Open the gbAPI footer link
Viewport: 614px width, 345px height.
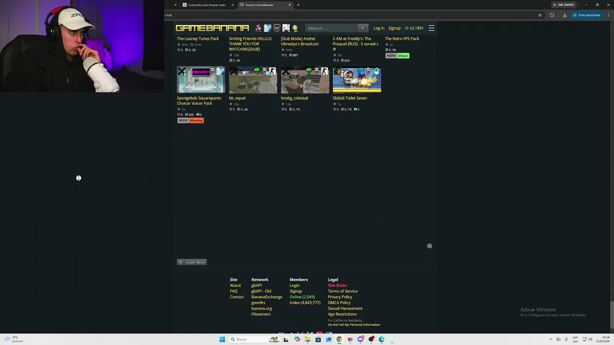pyautogui.click(x=257, y=286)
